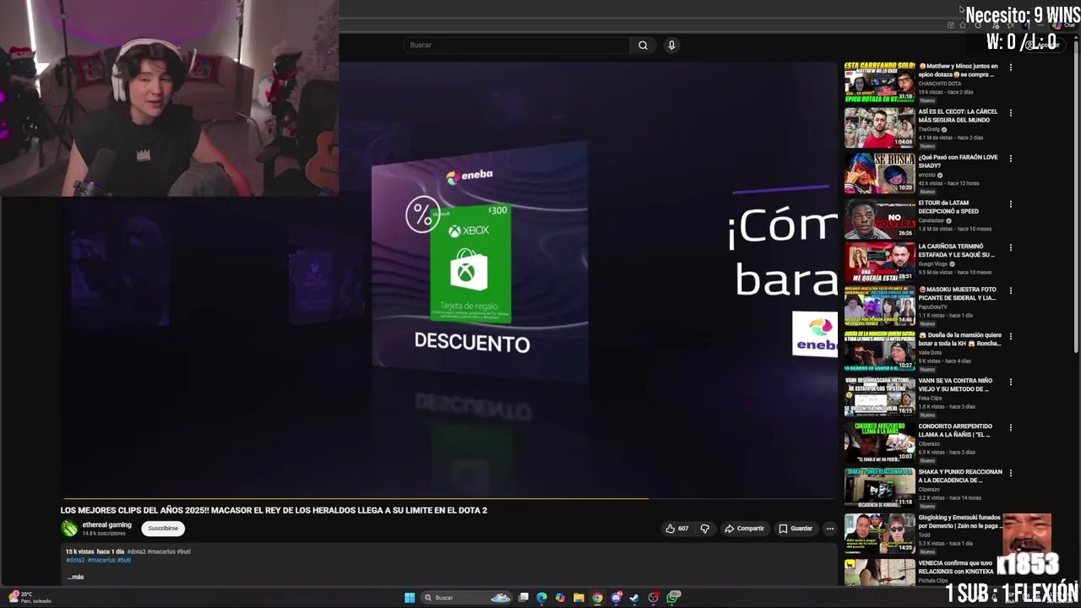Like the video with 607 likes

676,529
